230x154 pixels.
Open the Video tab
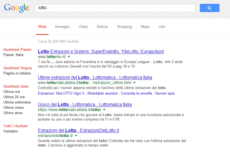pos(83,27)
